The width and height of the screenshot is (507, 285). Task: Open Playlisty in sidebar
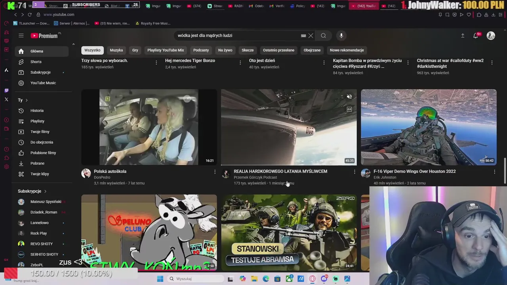(42, 121)
